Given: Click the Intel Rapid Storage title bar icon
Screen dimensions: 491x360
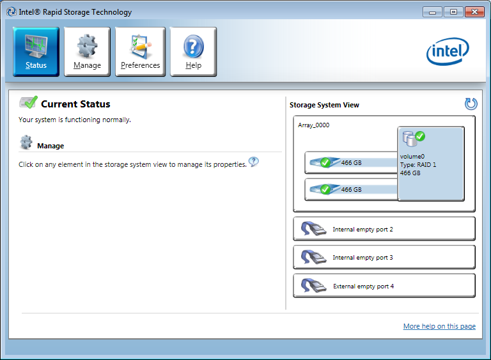Looking at the screenshot, I should (12, 12).
